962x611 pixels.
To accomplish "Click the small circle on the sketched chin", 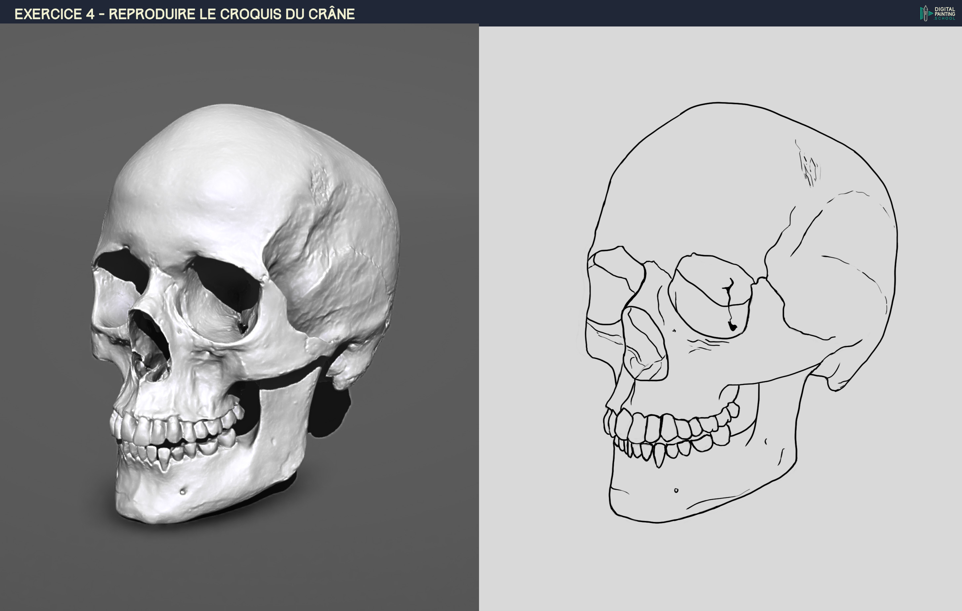I will [676, 490].
